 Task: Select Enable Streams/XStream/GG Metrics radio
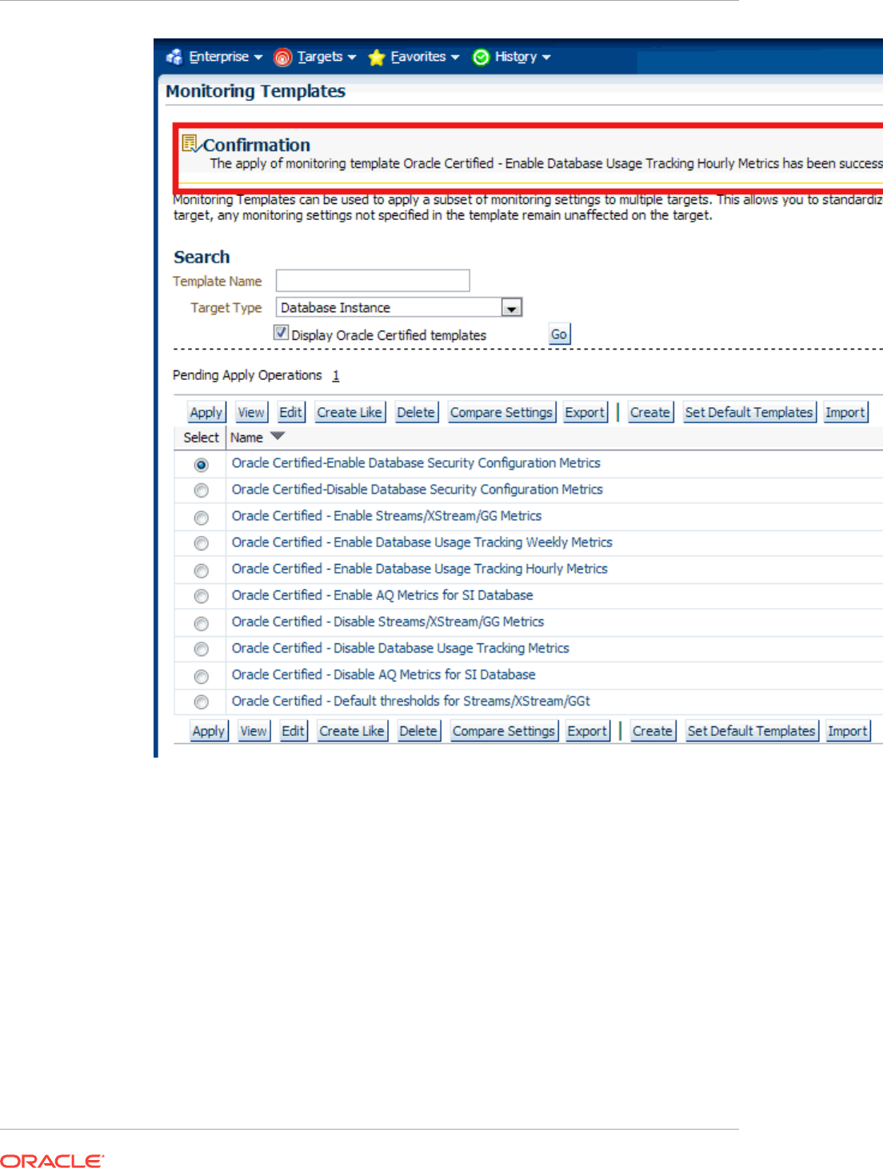pos(202,518)
